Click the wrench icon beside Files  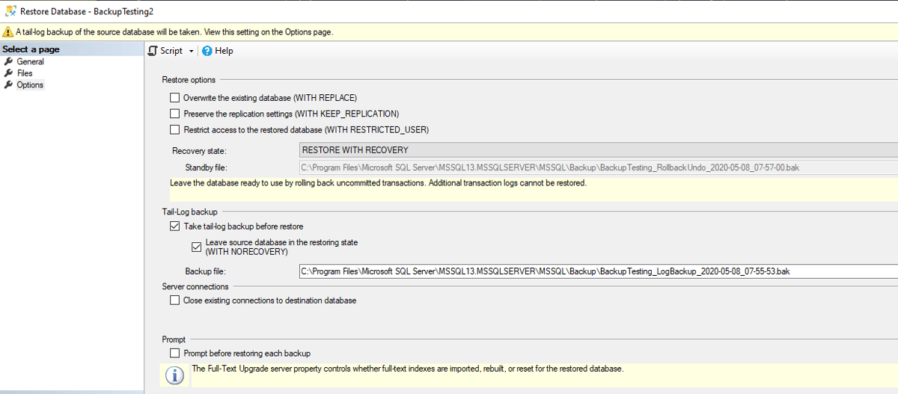coord(8,73)
